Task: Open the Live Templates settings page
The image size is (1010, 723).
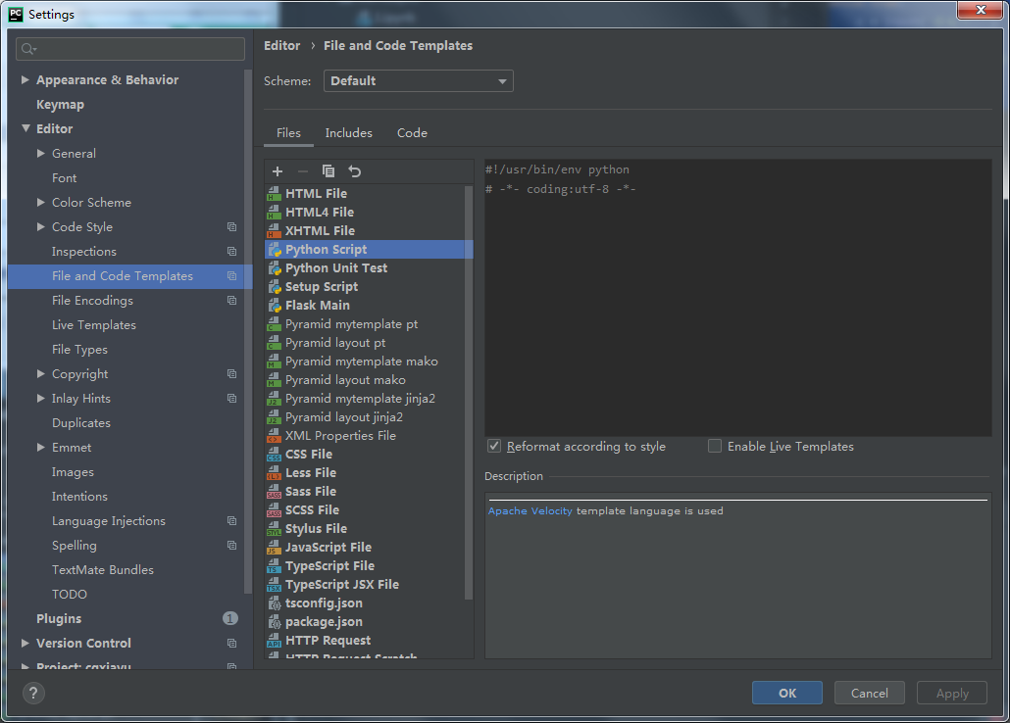Action: pyautogui.click(x=94, y=325)
